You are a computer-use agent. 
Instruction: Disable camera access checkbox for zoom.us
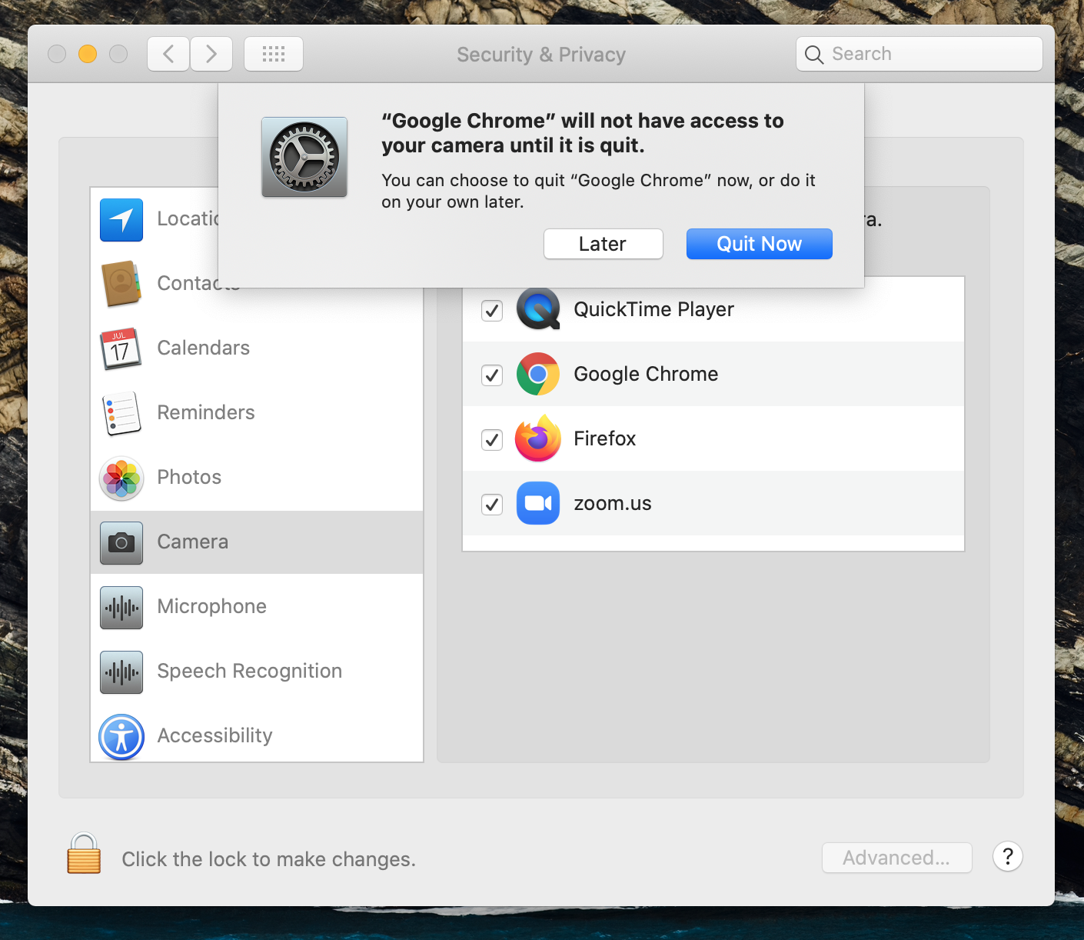492,505
